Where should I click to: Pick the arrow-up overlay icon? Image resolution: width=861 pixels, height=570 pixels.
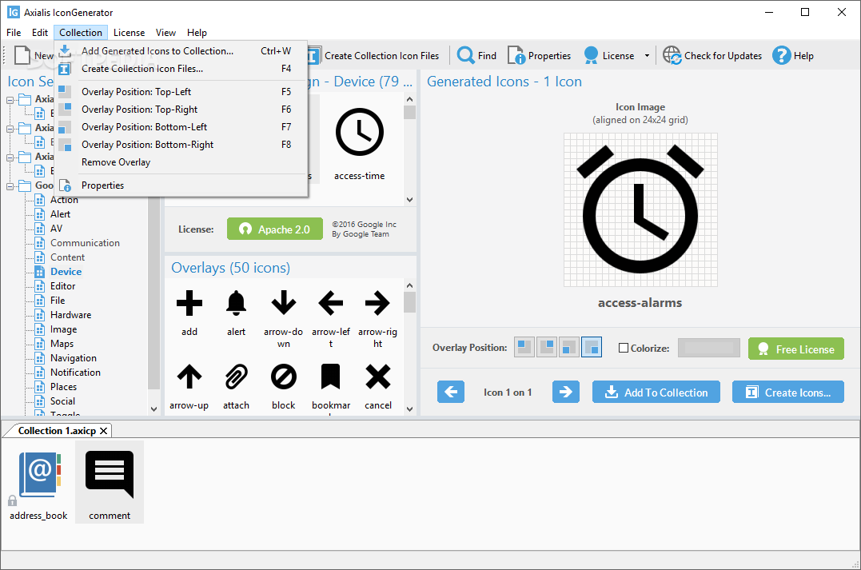point(189,377)
